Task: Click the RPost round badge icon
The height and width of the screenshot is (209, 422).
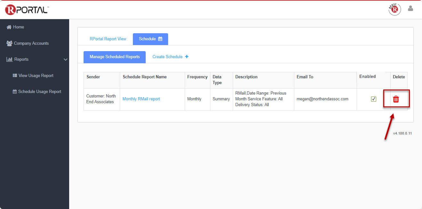Action: tap(394, 9)
